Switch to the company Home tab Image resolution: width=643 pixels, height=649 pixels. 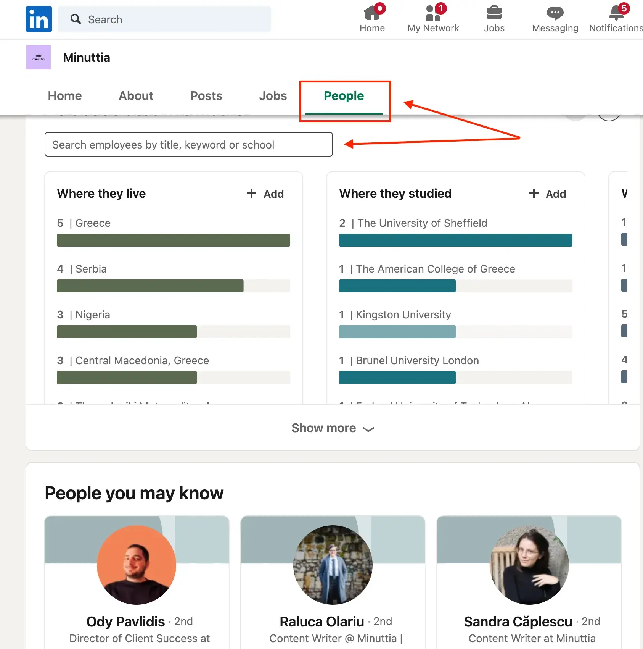(x=65, y=95)
